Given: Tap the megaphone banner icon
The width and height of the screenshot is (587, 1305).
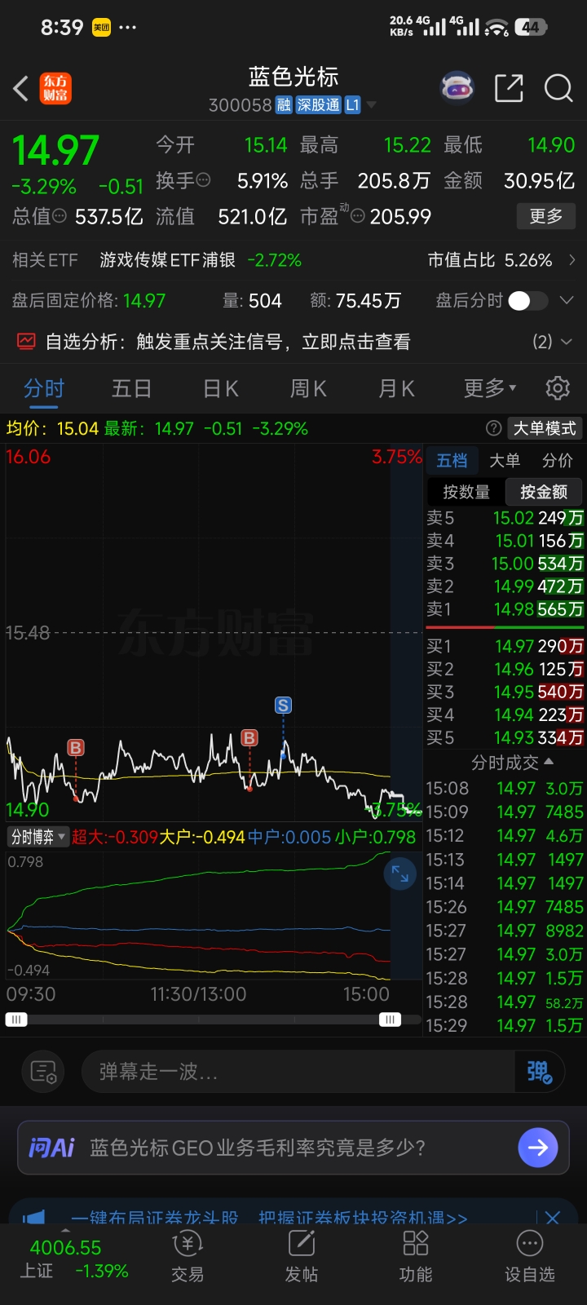Looking at the screenshot, I should (x=33, y=1218).
